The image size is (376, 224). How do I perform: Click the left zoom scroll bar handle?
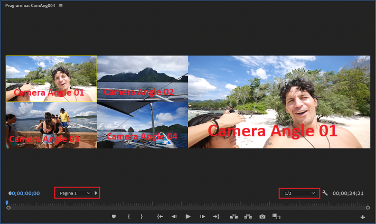8,208
